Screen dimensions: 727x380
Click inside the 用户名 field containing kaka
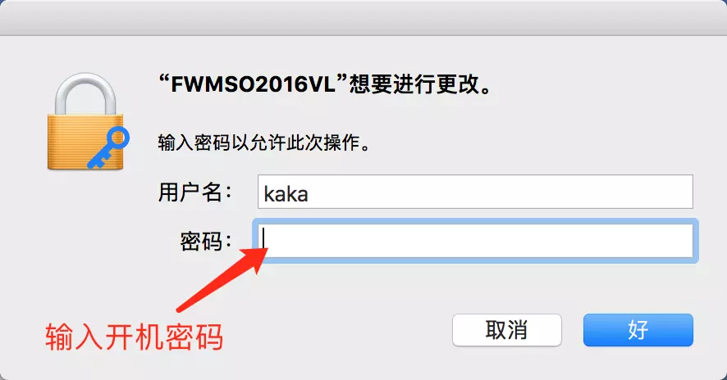coord(475,192)
